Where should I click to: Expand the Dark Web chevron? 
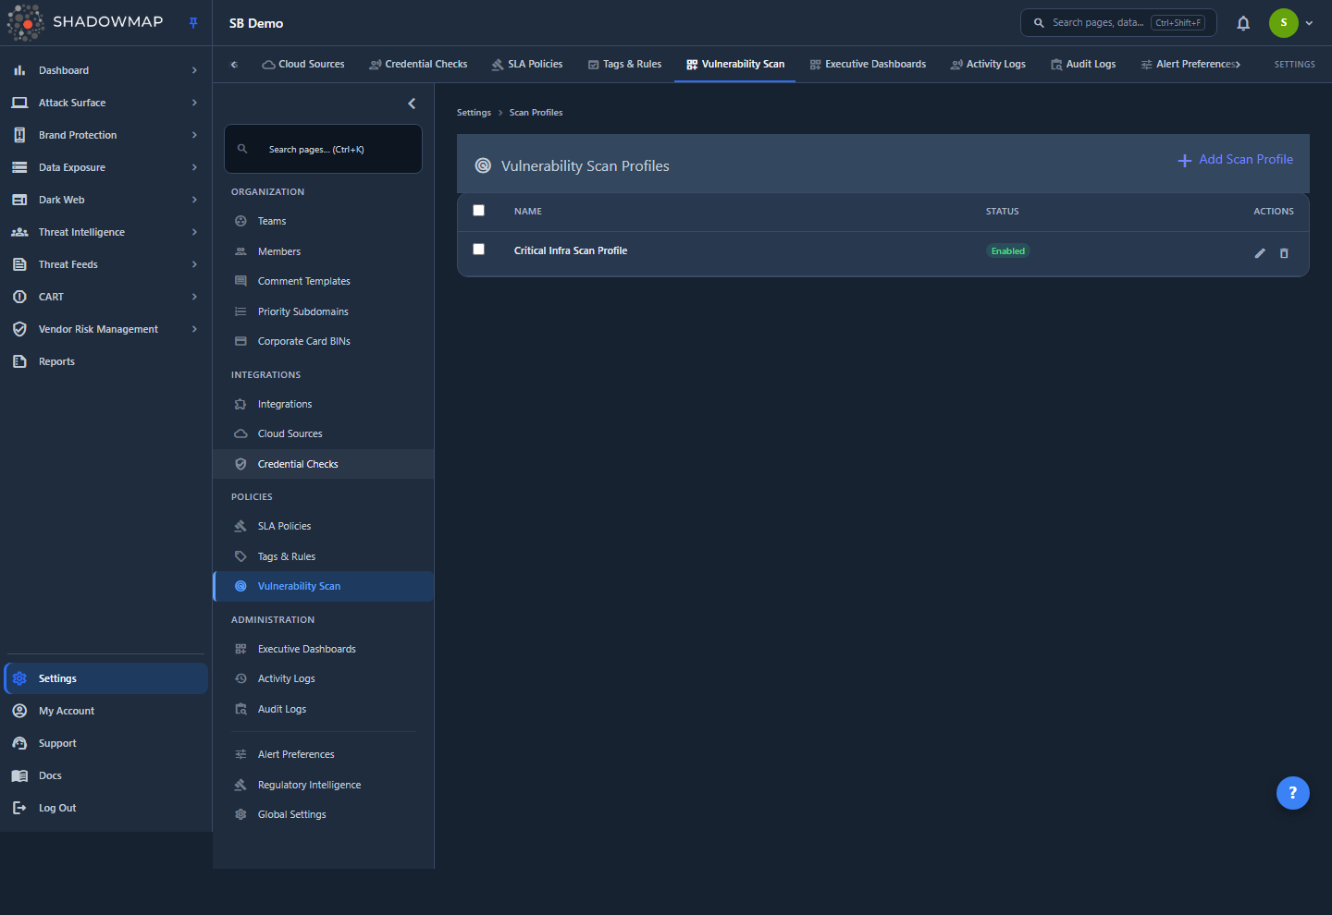point(194,200)
